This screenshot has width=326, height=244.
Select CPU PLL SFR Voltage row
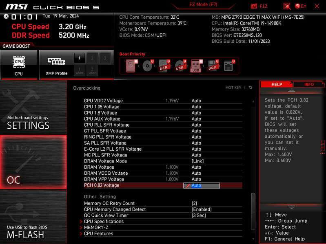pyautogui.click(x=163, y=125)
